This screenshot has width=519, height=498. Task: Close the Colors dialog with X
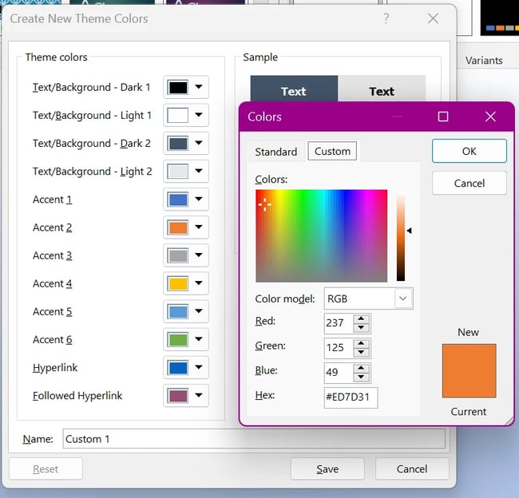coord(490,117)
